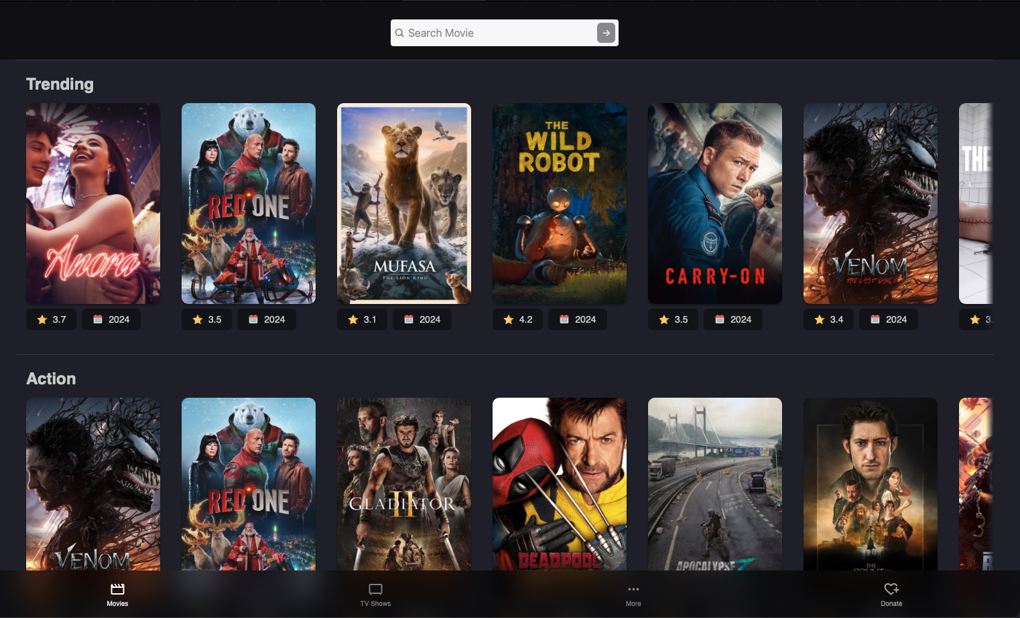The width and height of the screenshot is (1020, 618).
Task: Open the Carry-On poster
Action: 715,204
